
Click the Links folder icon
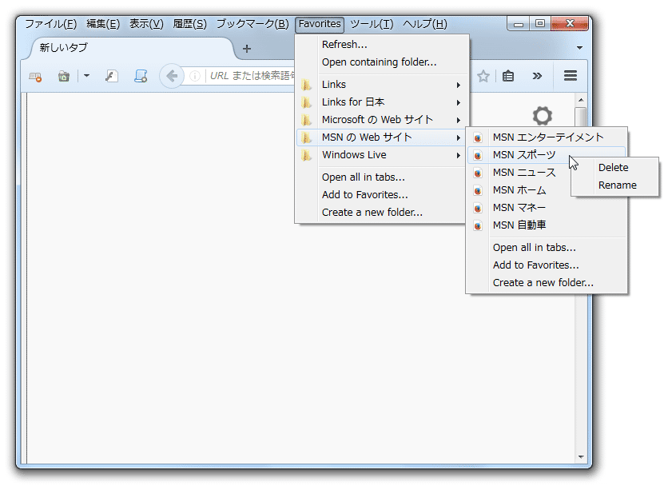pyautogui.click(x=306, y=85)
